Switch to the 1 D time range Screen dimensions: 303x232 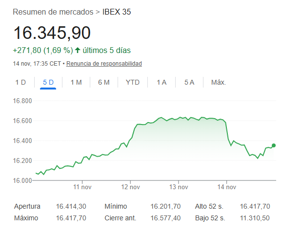tap(20, 82)
